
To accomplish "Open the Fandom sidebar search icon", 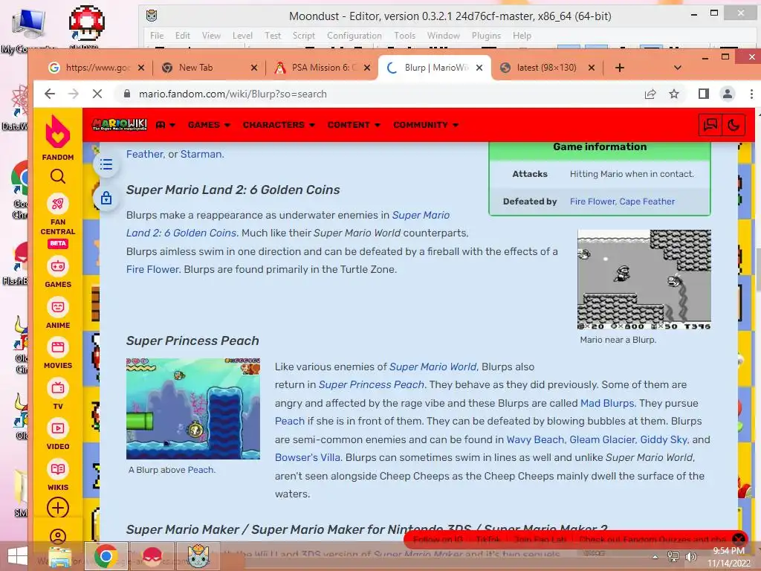I will pyautogui.click(x=58, y=176).
